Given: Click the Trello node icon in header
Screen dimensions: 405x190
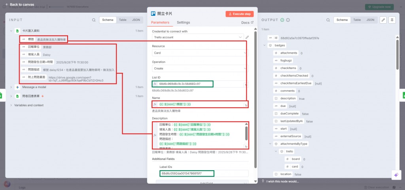Looking at the screenshot, I should click(x=153, y=14).
